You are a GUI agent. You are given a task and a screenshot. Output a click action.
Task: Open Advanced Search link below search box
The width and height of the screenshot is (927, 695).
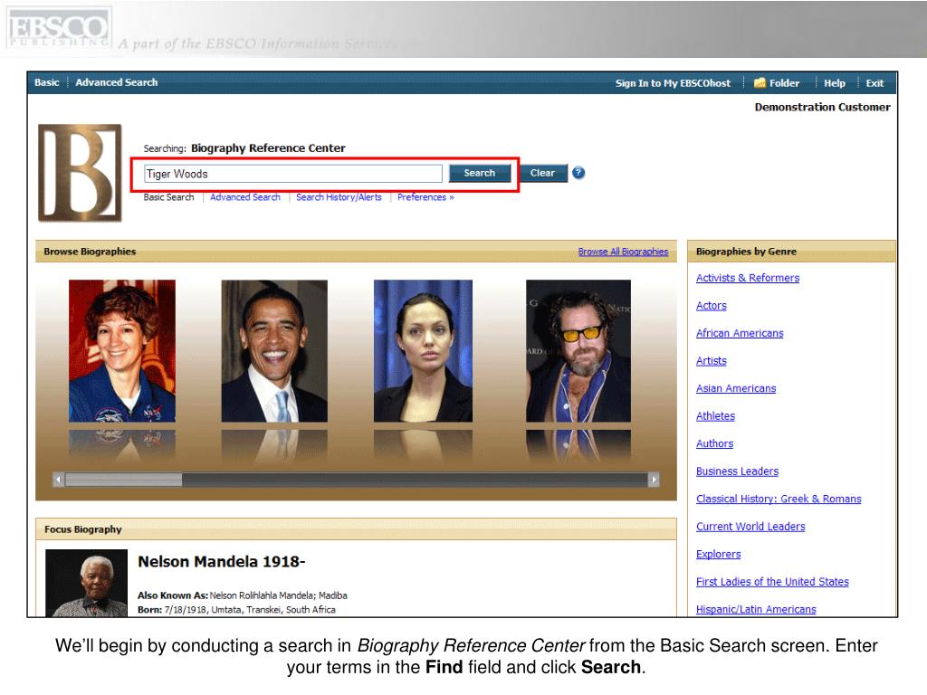pos(244,197)
